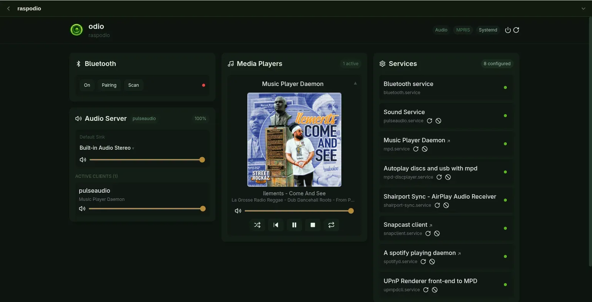The width and height of the screenshot is (592, 302).
Task: Restart pulseaudio.service
Action: tap(429, 121)
